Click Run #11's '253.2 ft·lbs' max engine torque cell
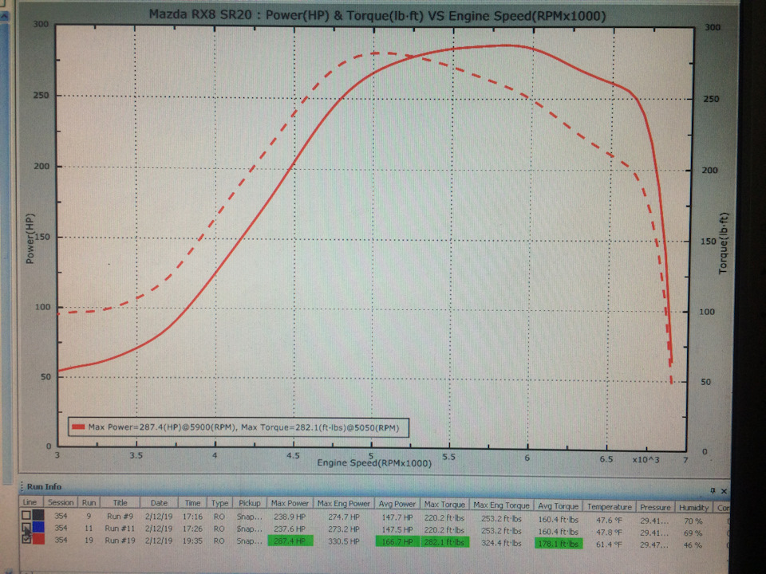This screenshot has width=766, height=574. (x=501, y=531)
